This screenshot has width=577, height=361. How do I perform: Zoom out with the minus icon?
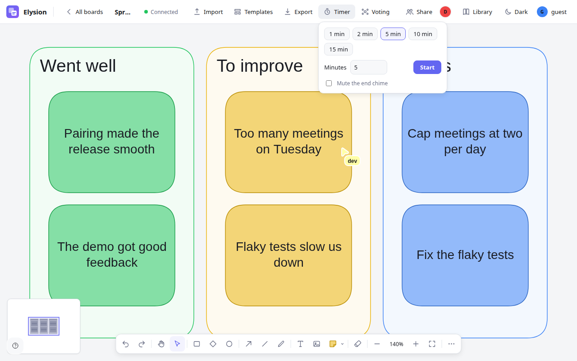[377, 344]
